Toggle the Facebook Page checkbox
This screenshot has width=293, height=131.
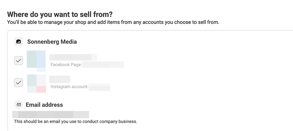click(x=18, y=61)
